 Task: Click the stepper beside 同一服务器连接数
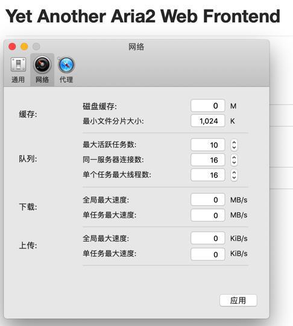point(234,160)
